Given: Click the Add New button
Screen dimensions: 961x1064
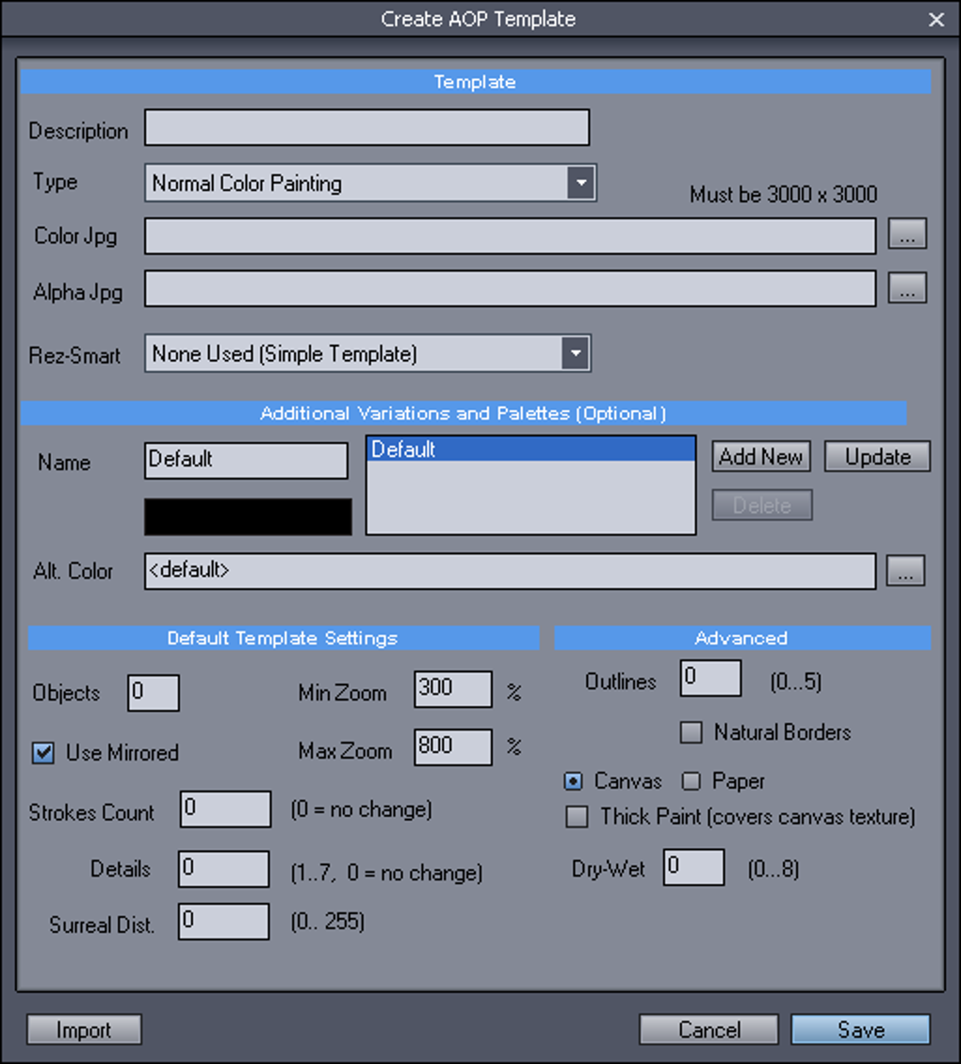Looking at the screenshot, I should pyautogui.click(x=761, y=457).
